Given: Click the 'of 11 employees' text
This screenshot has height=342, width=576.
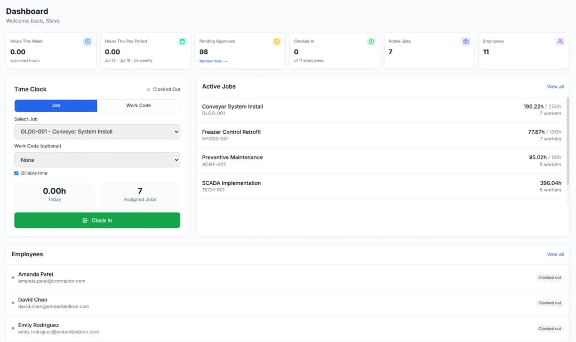Looking at the screenshot, I should click(309, 61).
